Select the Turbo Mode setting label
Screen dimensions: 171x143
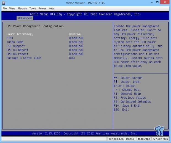tap(15, 42)
